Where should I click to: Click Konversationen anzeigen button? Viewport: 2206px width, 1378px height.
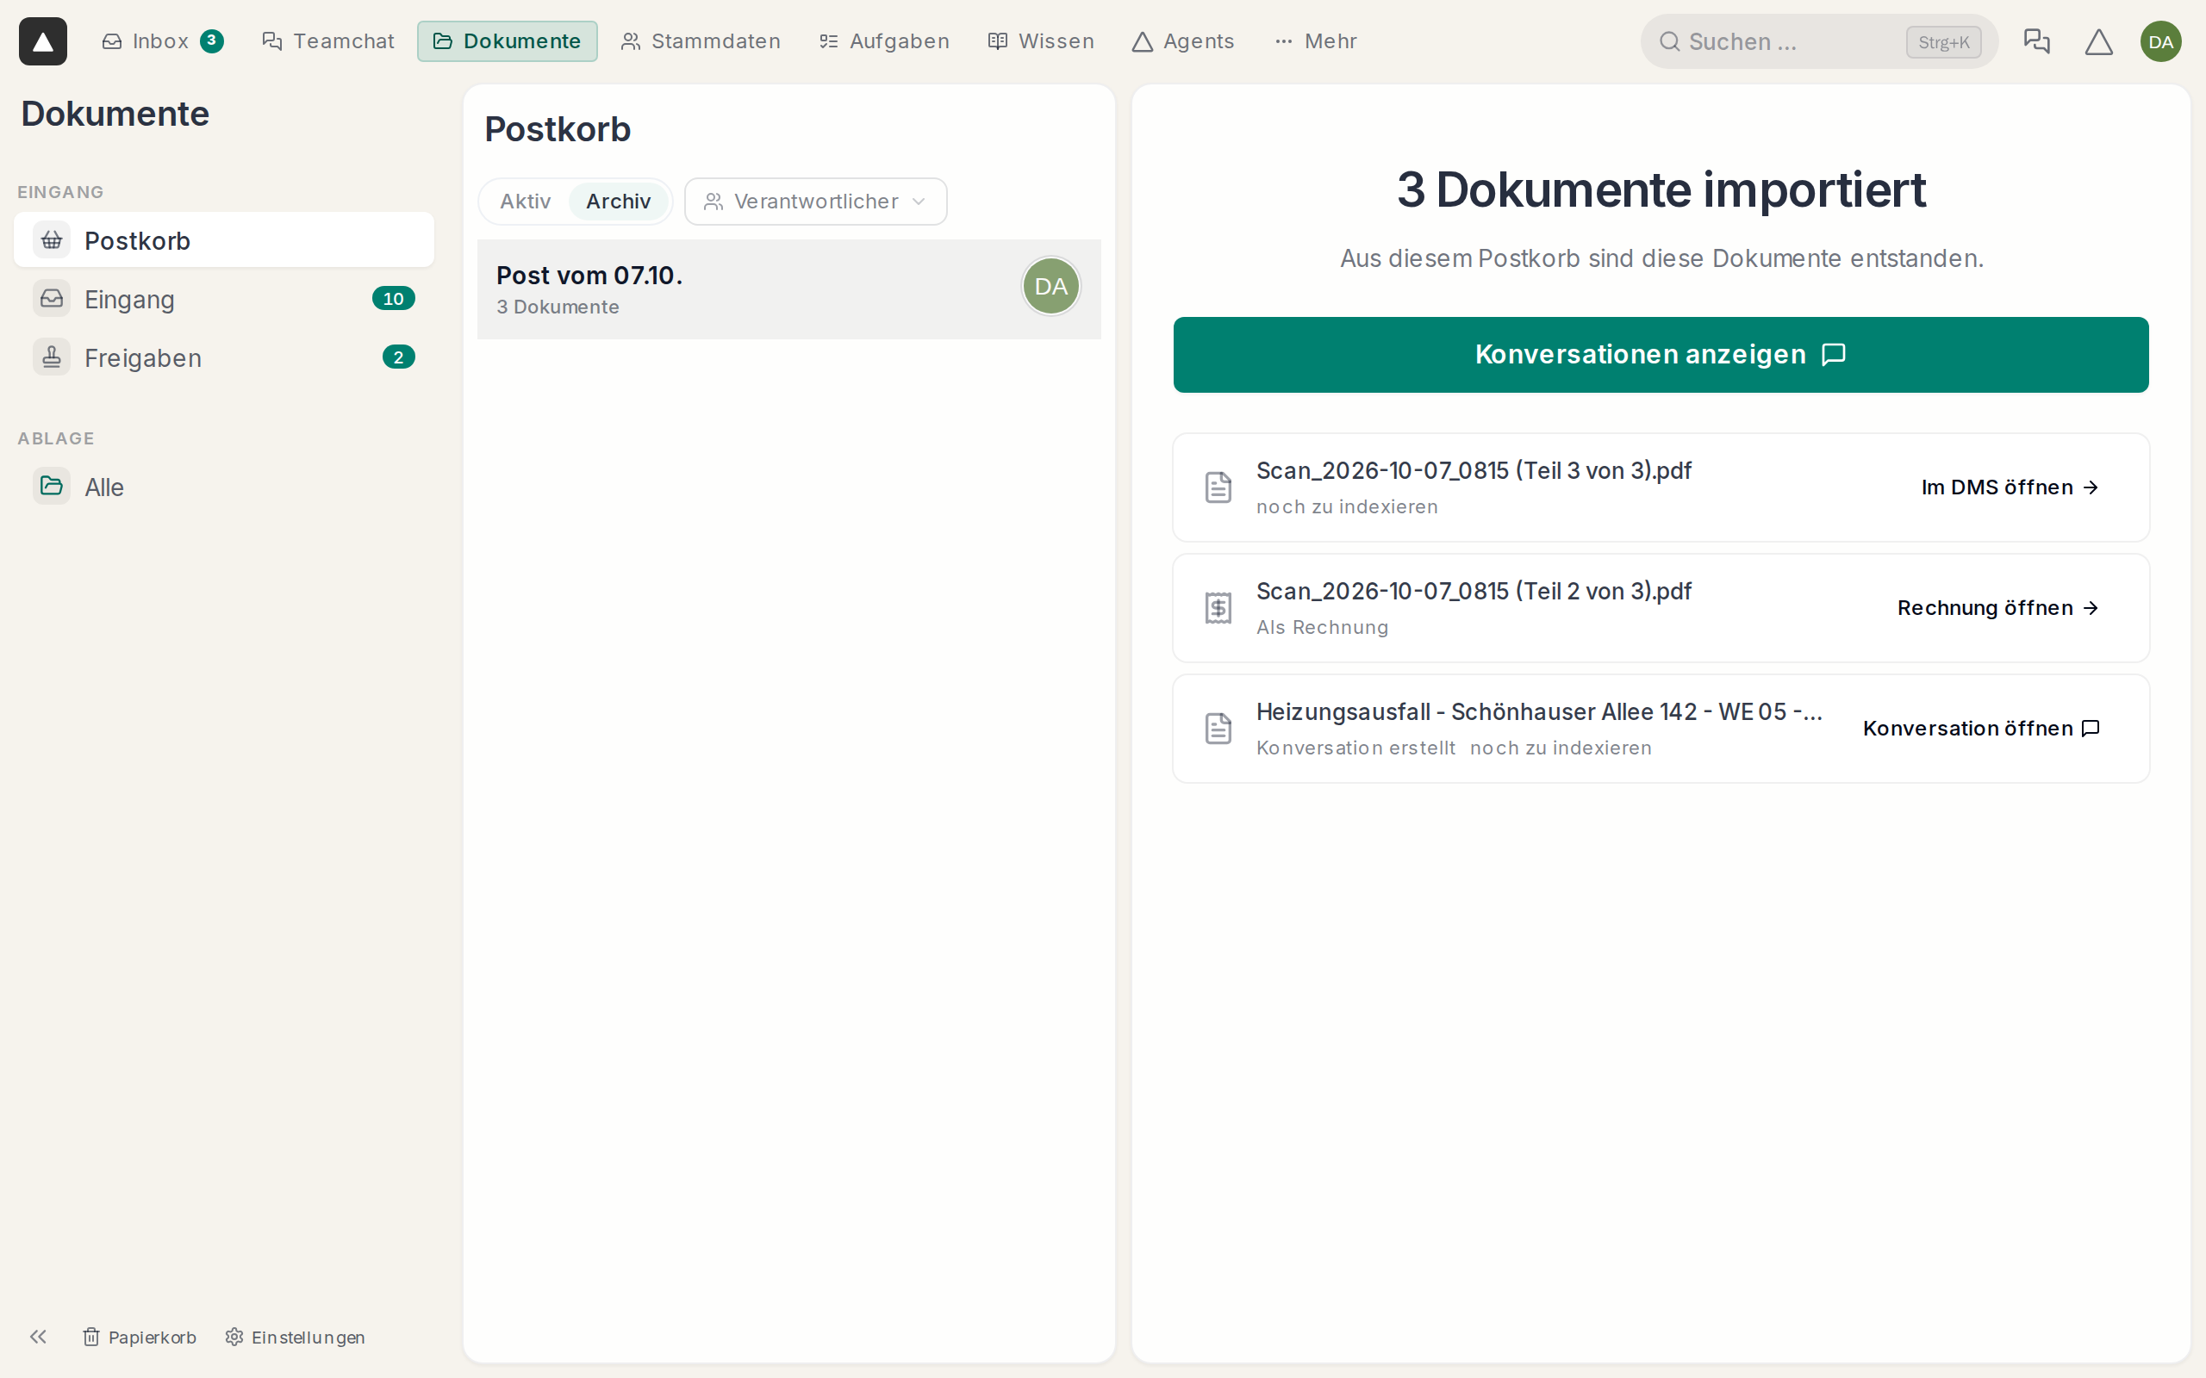coord(1661,355)
